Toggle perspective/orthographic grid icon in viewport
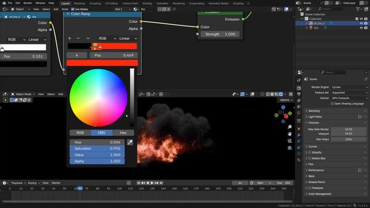370x208 pixels. click(290, 148)
